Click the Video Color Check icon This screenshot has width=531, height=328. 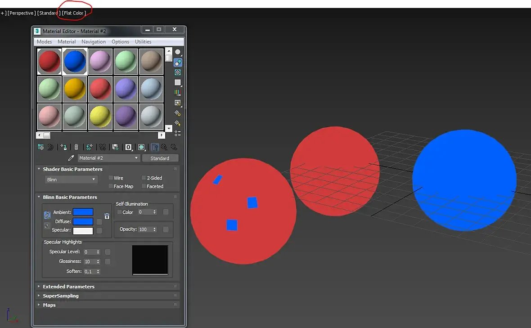point(178,92)
